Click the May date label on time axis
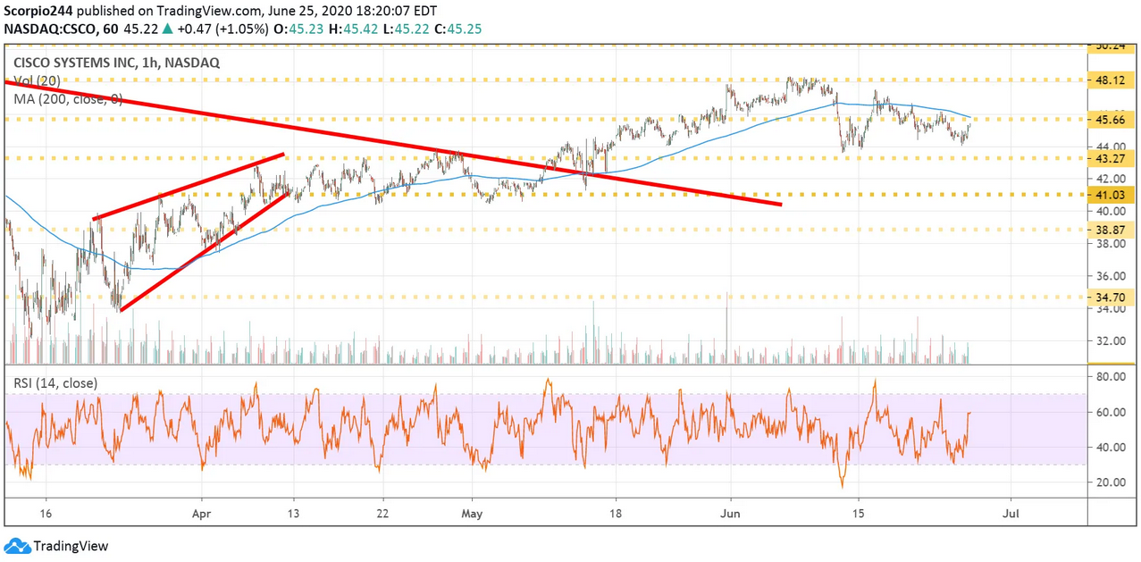The width and height of the screenshot is (1141, 562). (473, 515)
